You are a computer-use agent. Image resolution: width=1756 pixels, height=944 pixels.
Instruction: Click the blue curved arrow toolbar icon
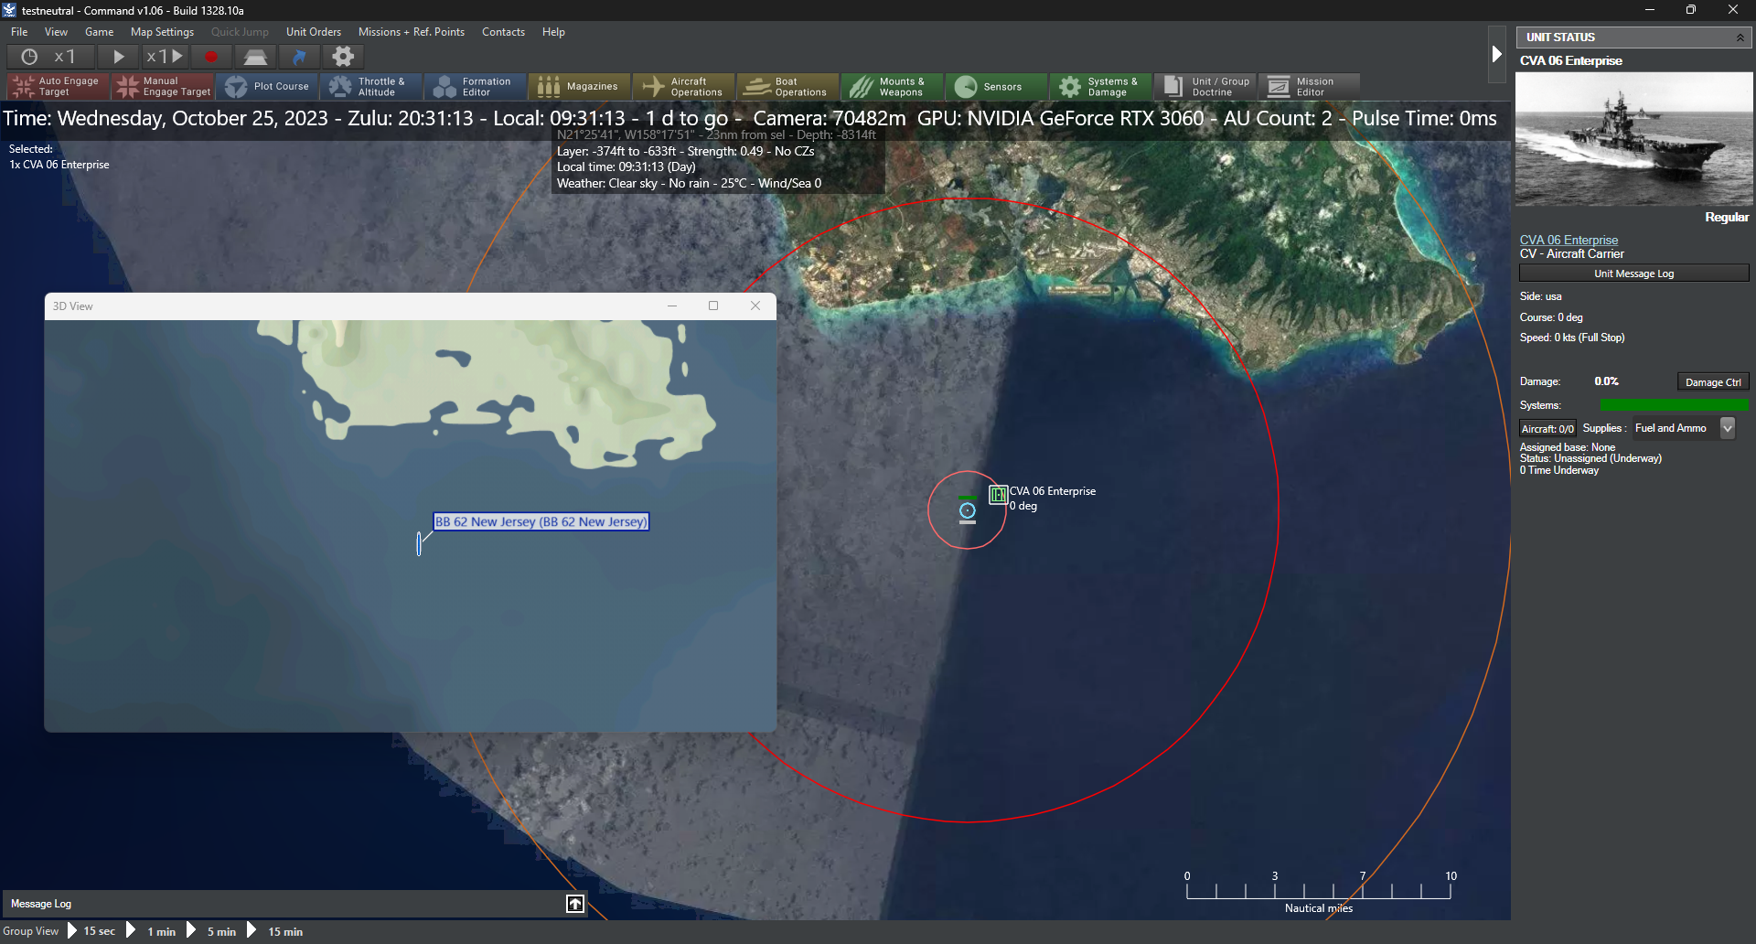pyautogui.click(x=299, y=57)
